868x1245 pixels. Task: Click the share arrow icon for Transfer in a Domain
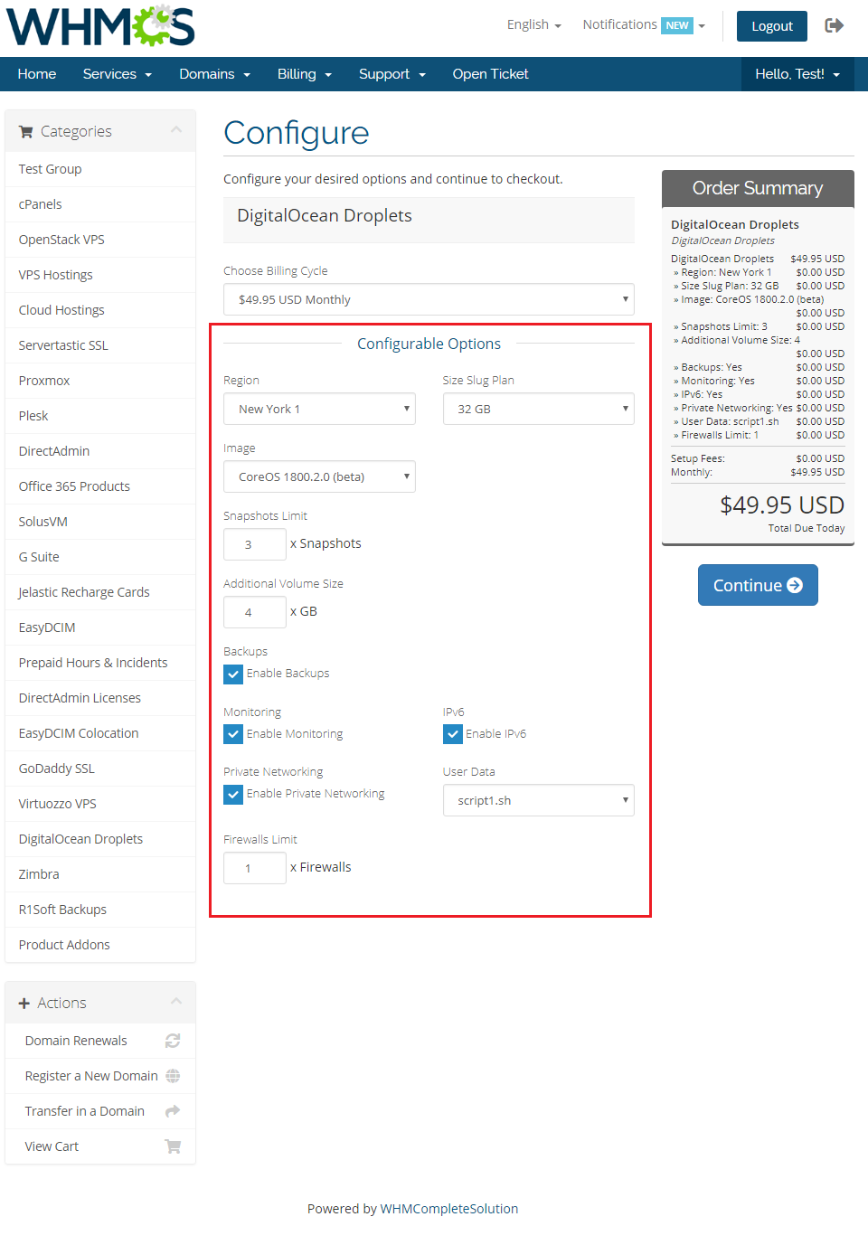click(x=173, y=1111)
